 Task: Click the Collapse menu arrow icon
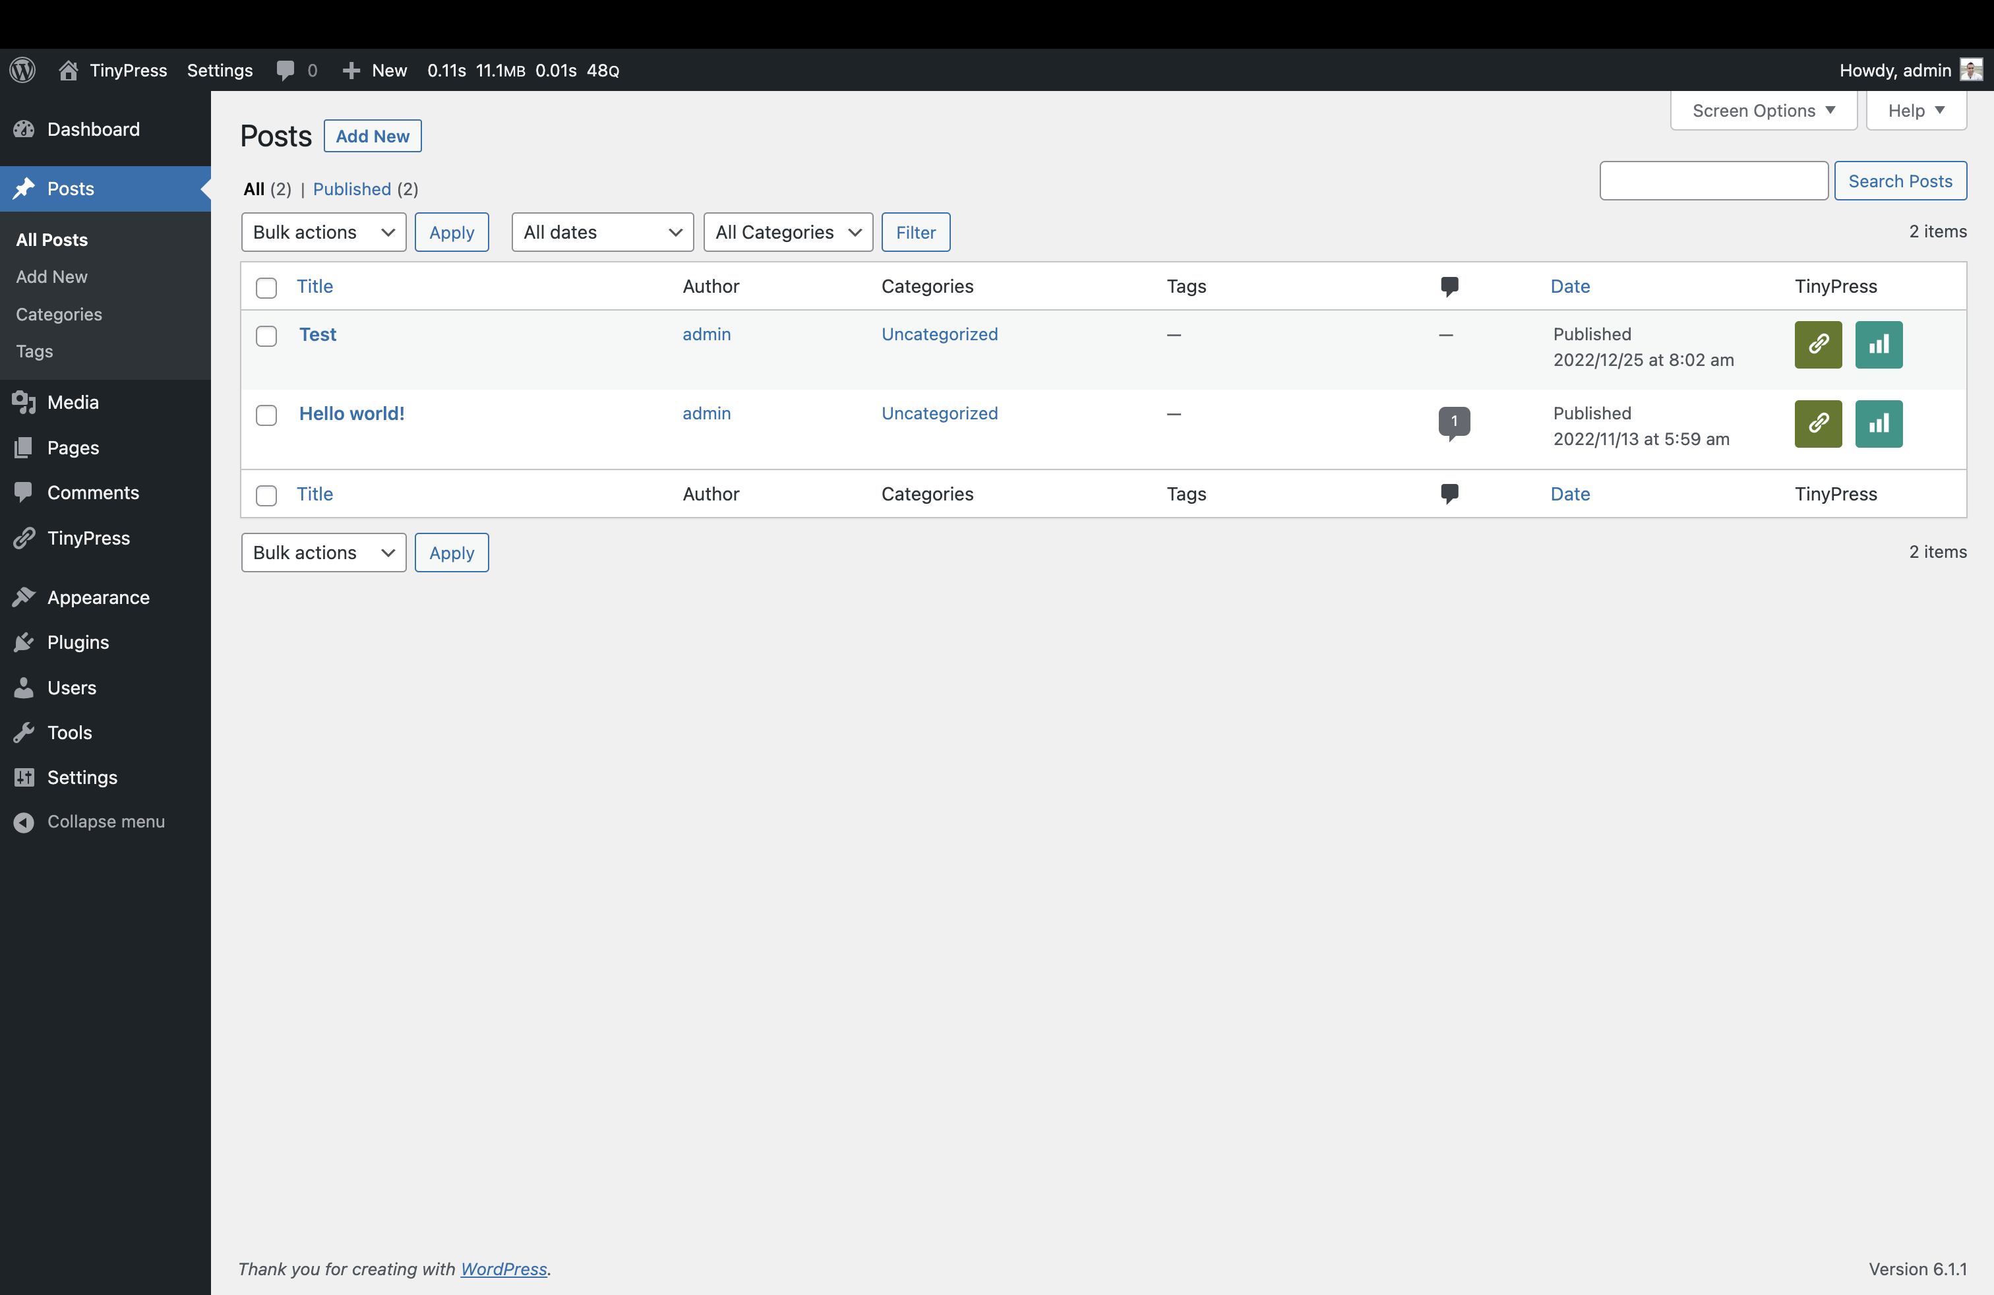pos(24,822)
